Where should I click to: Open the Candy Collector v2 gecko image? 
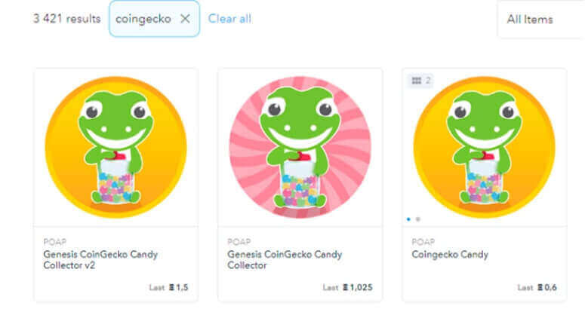tap(115, 145)
